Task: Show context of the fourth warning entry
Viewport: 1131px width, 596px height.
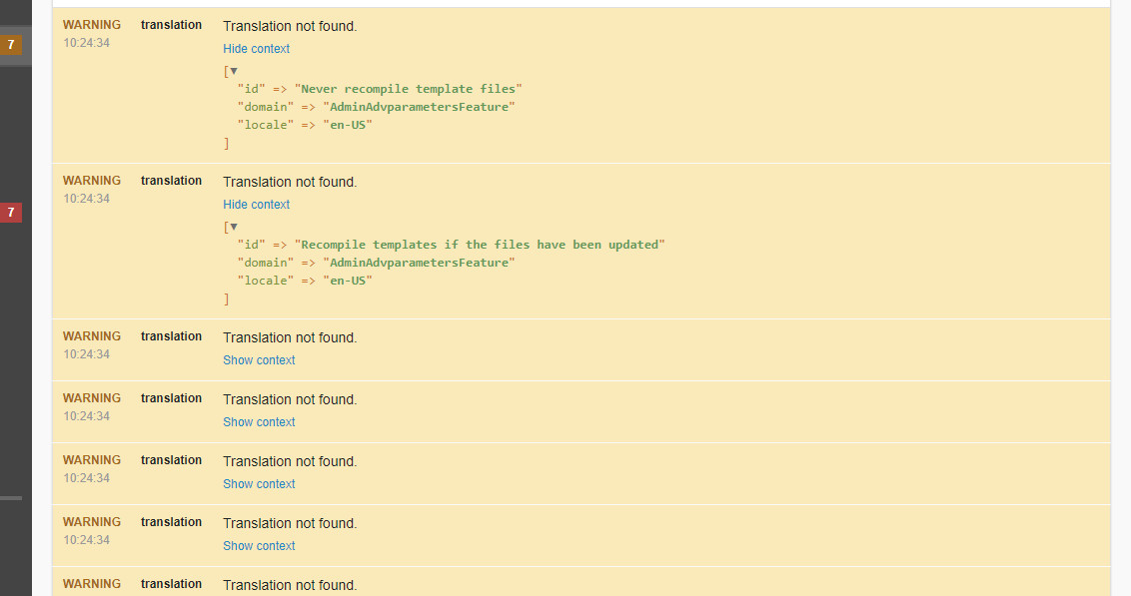Action: [x=259, y=422]
